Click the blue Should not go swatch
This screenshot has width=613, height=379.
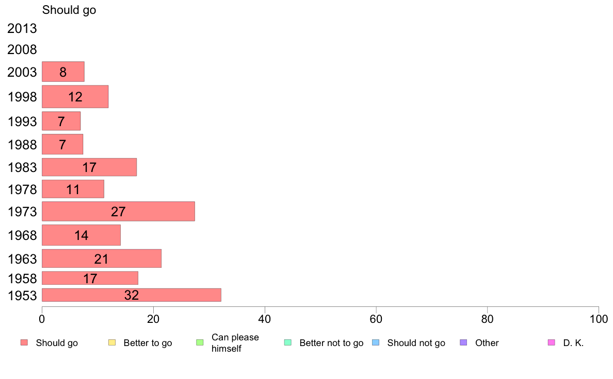point(376,343)
